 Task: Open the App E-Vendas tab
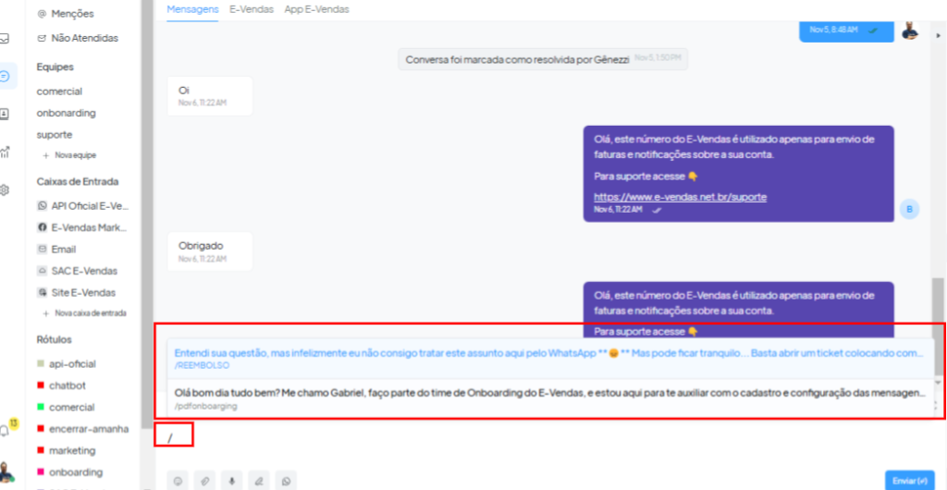[316, 9]
